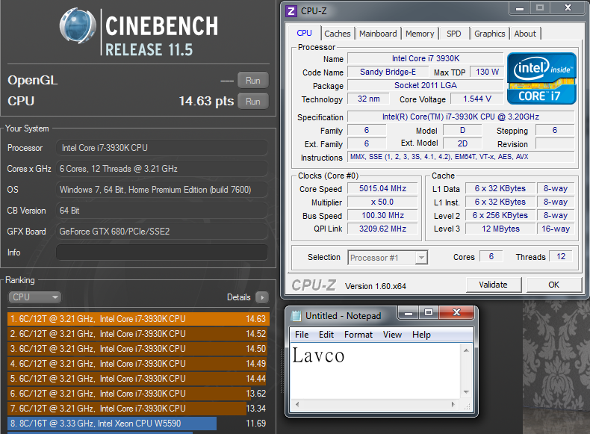Minimize the Notepad window
The image size is (590, 434).
tap(409, 313)
